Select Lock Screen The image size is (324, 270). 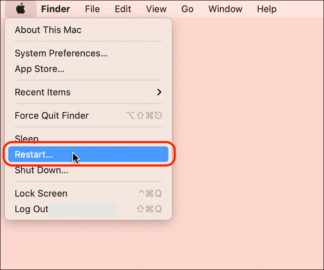(41, 193)
